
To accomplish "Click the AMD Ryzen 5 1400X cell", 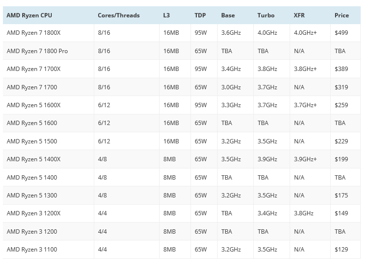I will (34, 159).
